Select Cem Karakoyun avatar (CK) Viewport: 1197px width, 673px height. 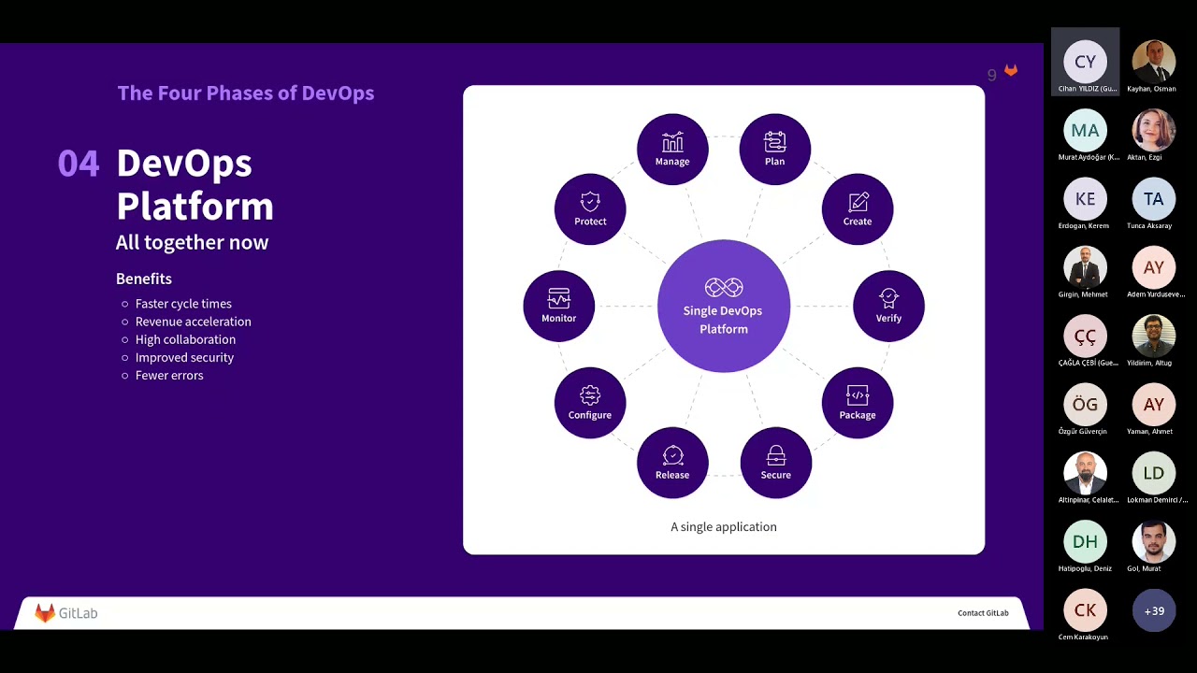(x=1086, y=609)
